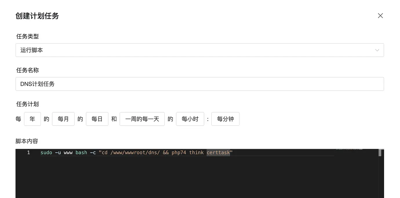The height and width of the screenshot is (198, 400).
Task: Click the bash word in script
Action: pyautogui.click(x=81, y=153)
